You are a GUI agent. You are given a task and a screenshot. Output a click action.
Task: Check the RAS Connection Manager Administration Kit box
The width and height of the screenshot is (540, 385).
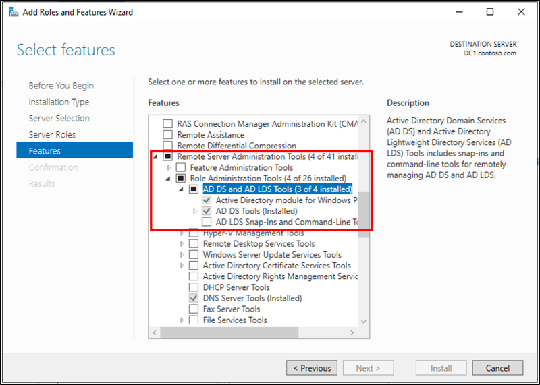[x=167, y=124]
